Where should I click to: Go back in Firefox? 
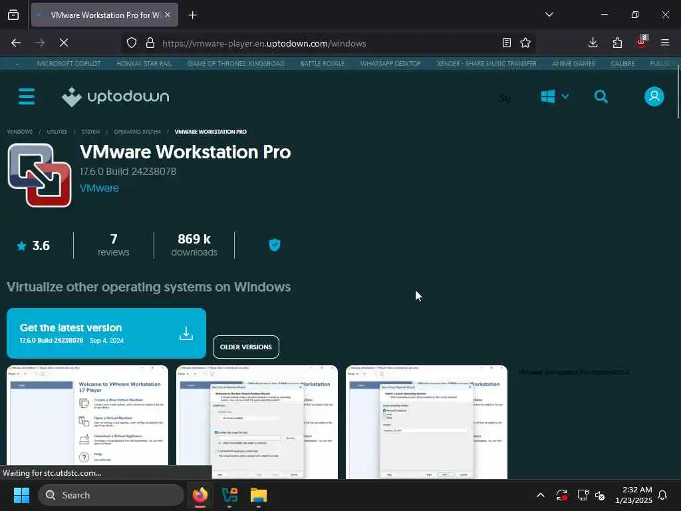click(x=16, y=43)
